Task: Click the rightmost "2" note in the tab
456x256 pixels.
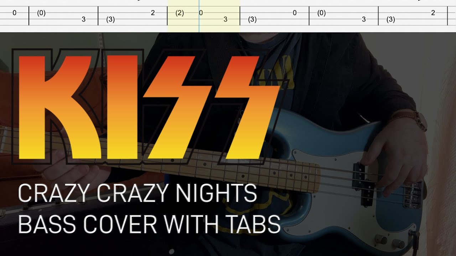Action: pos(433,13)
